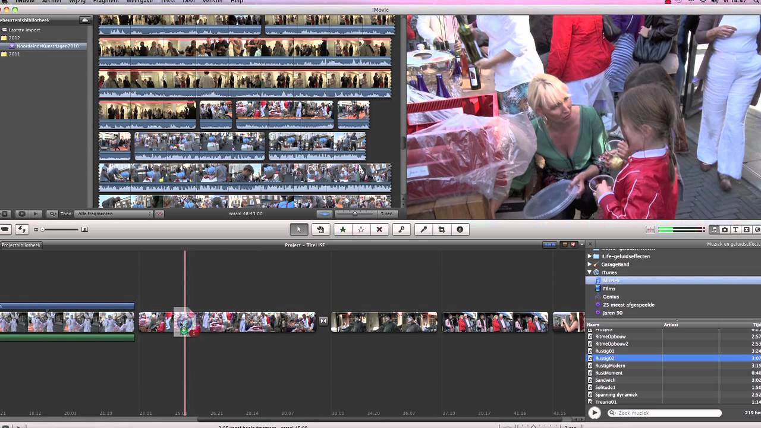Select the 2011 event folder
This screenshot has width=761, height=428.
click(x=14, y=54)
